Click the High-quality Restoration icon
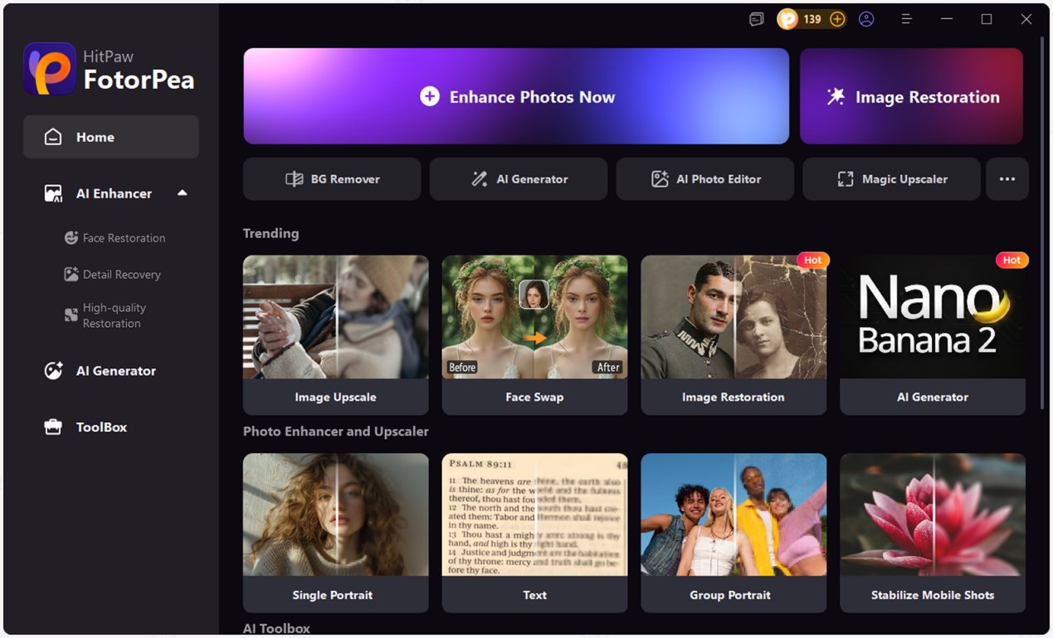 coord(71,315)
